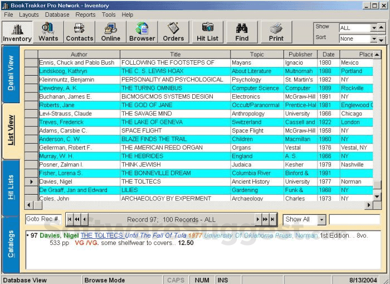Image resolution: width=390 pixels, height=284 pixels.
Task: Open the Database menu
Action: click(x=57, y=15)
